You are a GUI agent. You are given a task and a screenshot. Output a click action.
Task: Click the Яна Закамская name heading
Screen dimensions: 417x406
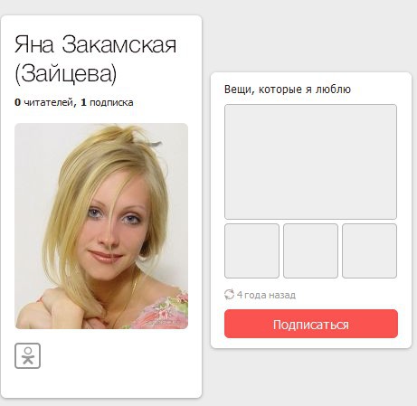(95, 44)
